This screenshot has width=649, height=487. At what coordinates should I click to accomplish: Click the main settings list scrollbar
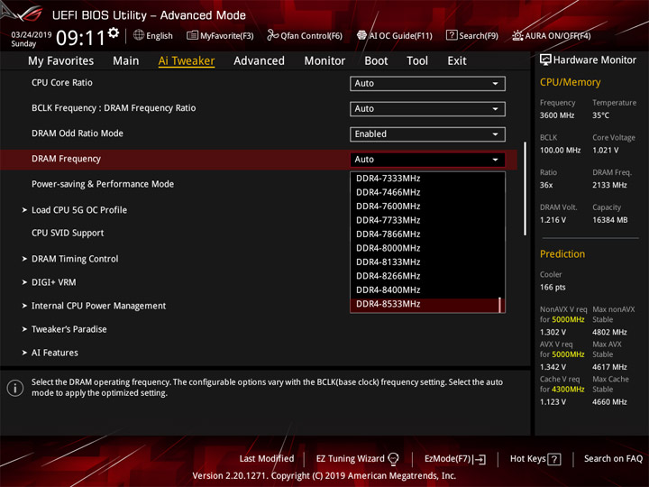tap(526, 188)
